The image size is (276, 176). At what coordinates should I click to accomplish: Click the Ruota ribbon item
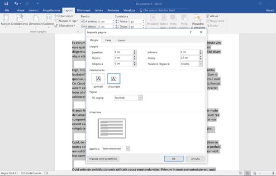[x=214, y=26]
